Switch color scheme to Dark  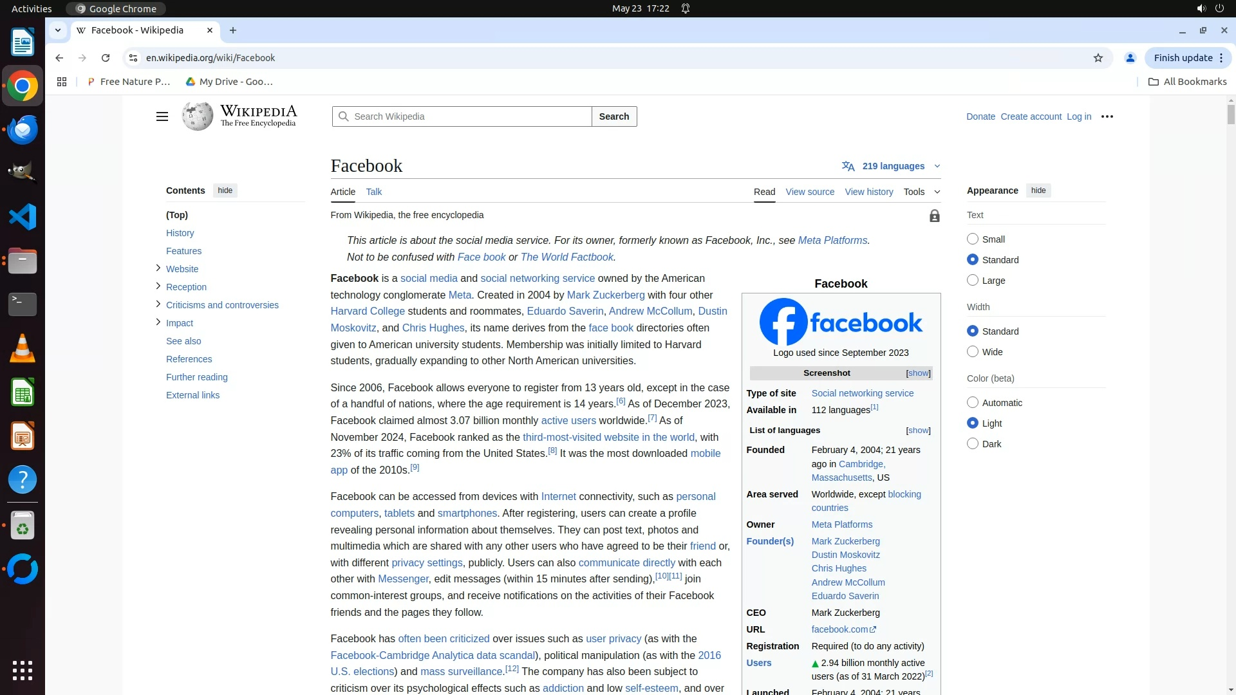pyautogui.click(x=973, y=444)
